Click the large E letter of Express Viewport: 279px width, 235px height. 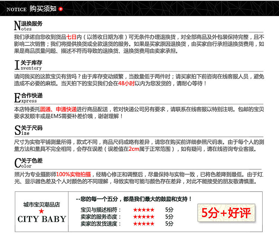[17, 98]
